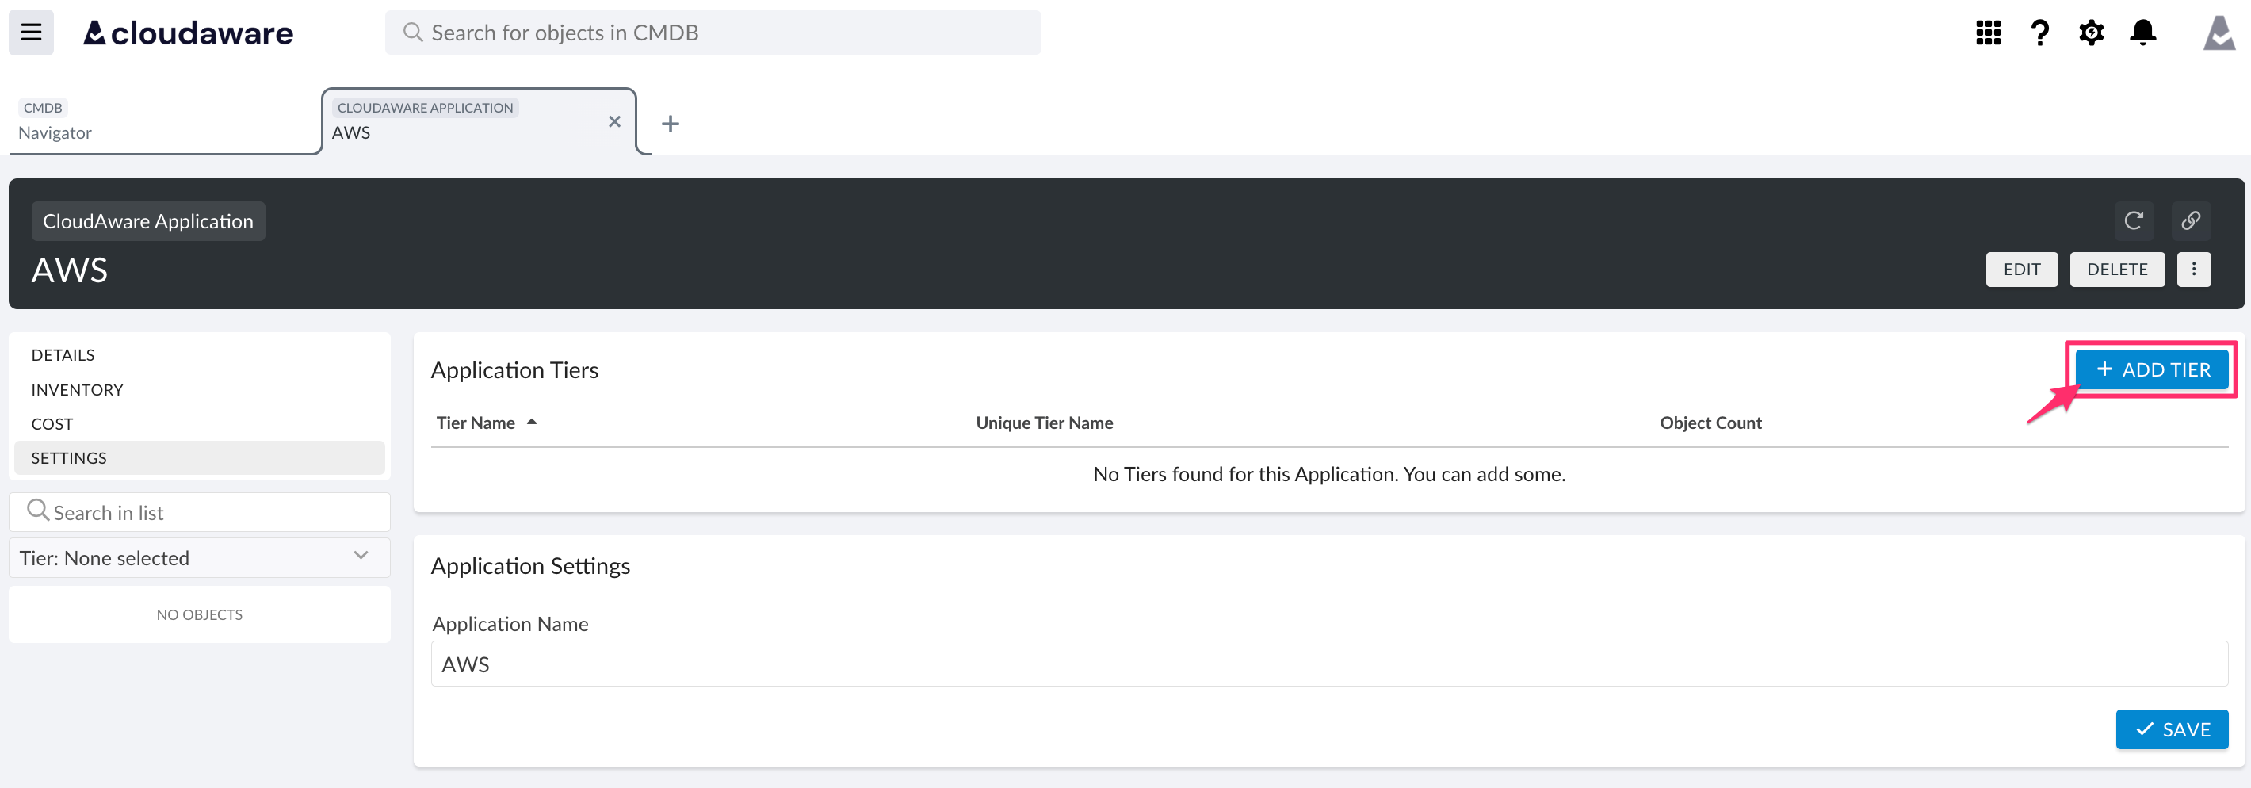This screenshot has width=2251, height=788.
Task: Select the INVENTORY item in the sidebar
Action: (77, 389)
